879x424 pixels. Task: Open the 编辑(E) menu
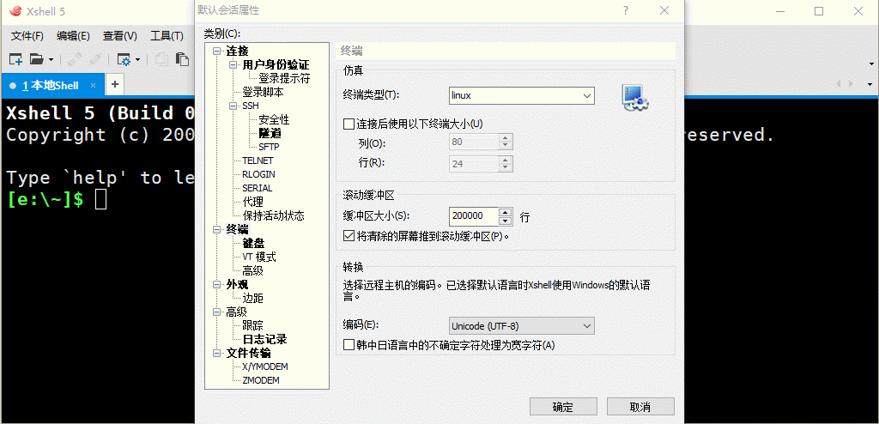click(74, 36)
